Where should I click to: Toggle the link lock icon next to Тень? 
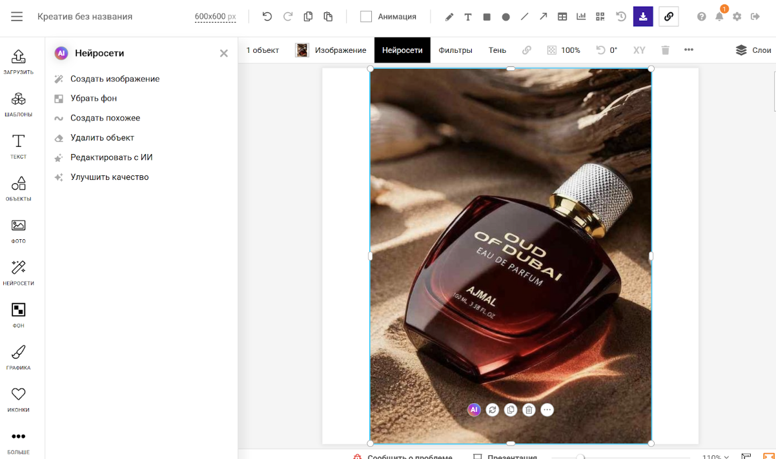coord(527,50)
